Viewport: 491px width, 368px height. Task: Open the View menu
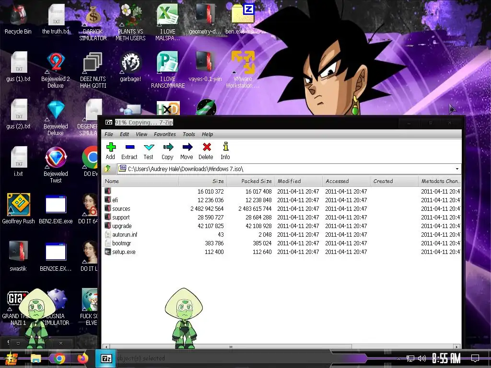pos(141,134)
